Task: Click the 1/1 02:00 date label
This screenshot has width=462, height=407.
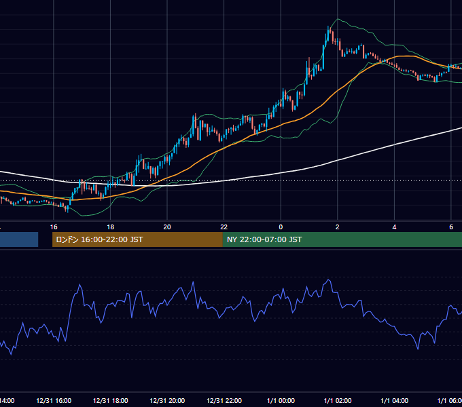Action: [338, 401]
